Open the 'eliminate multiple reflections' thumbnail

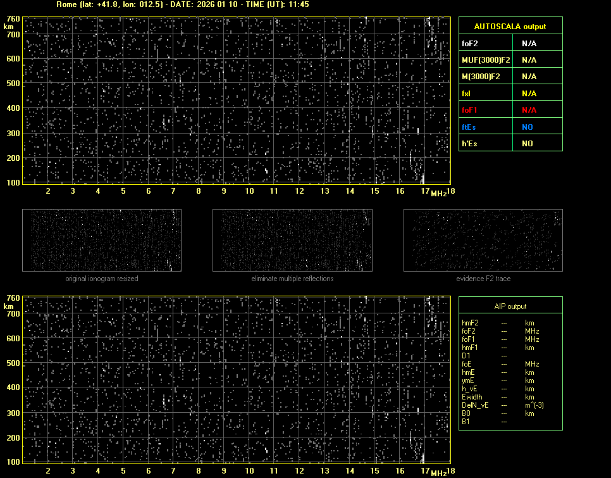(x=292, y=240)
